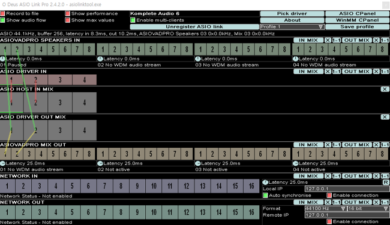
Task: Open OUT MIX for ASIO Driver In
Action: tap(357, 71)
